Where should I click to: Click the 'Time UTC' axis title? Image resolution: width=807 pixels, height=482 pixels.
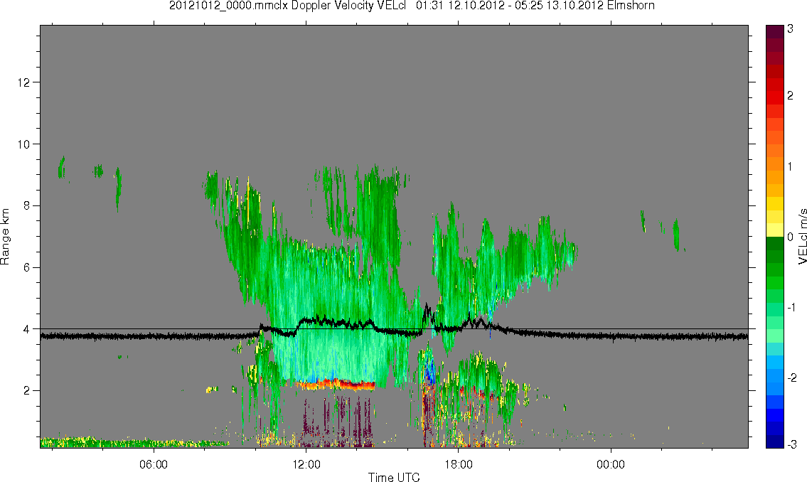pos(394,477)
